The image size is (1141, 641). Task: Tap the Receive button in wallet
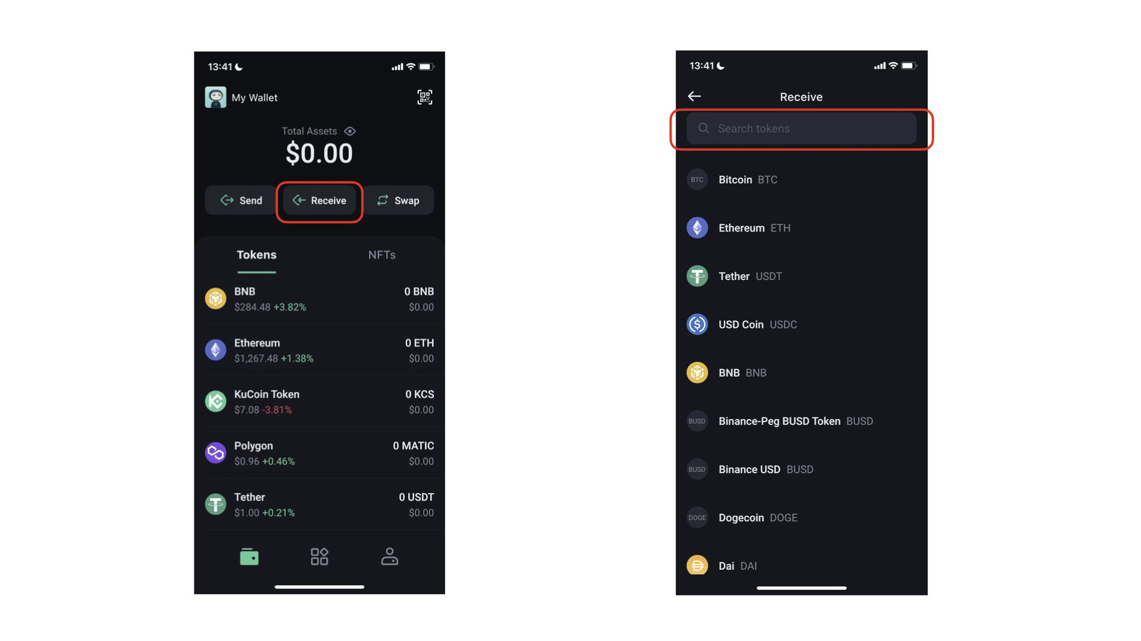pos(319,201)
